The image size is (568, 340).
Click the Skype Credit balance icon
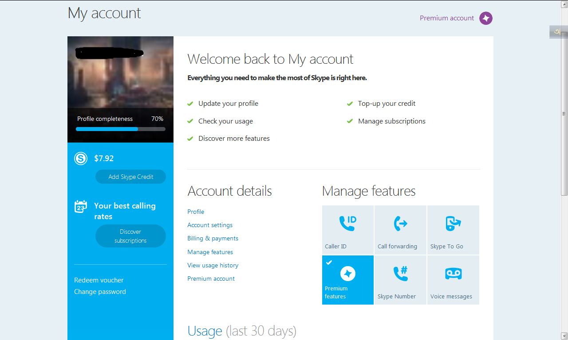(81, 158)
